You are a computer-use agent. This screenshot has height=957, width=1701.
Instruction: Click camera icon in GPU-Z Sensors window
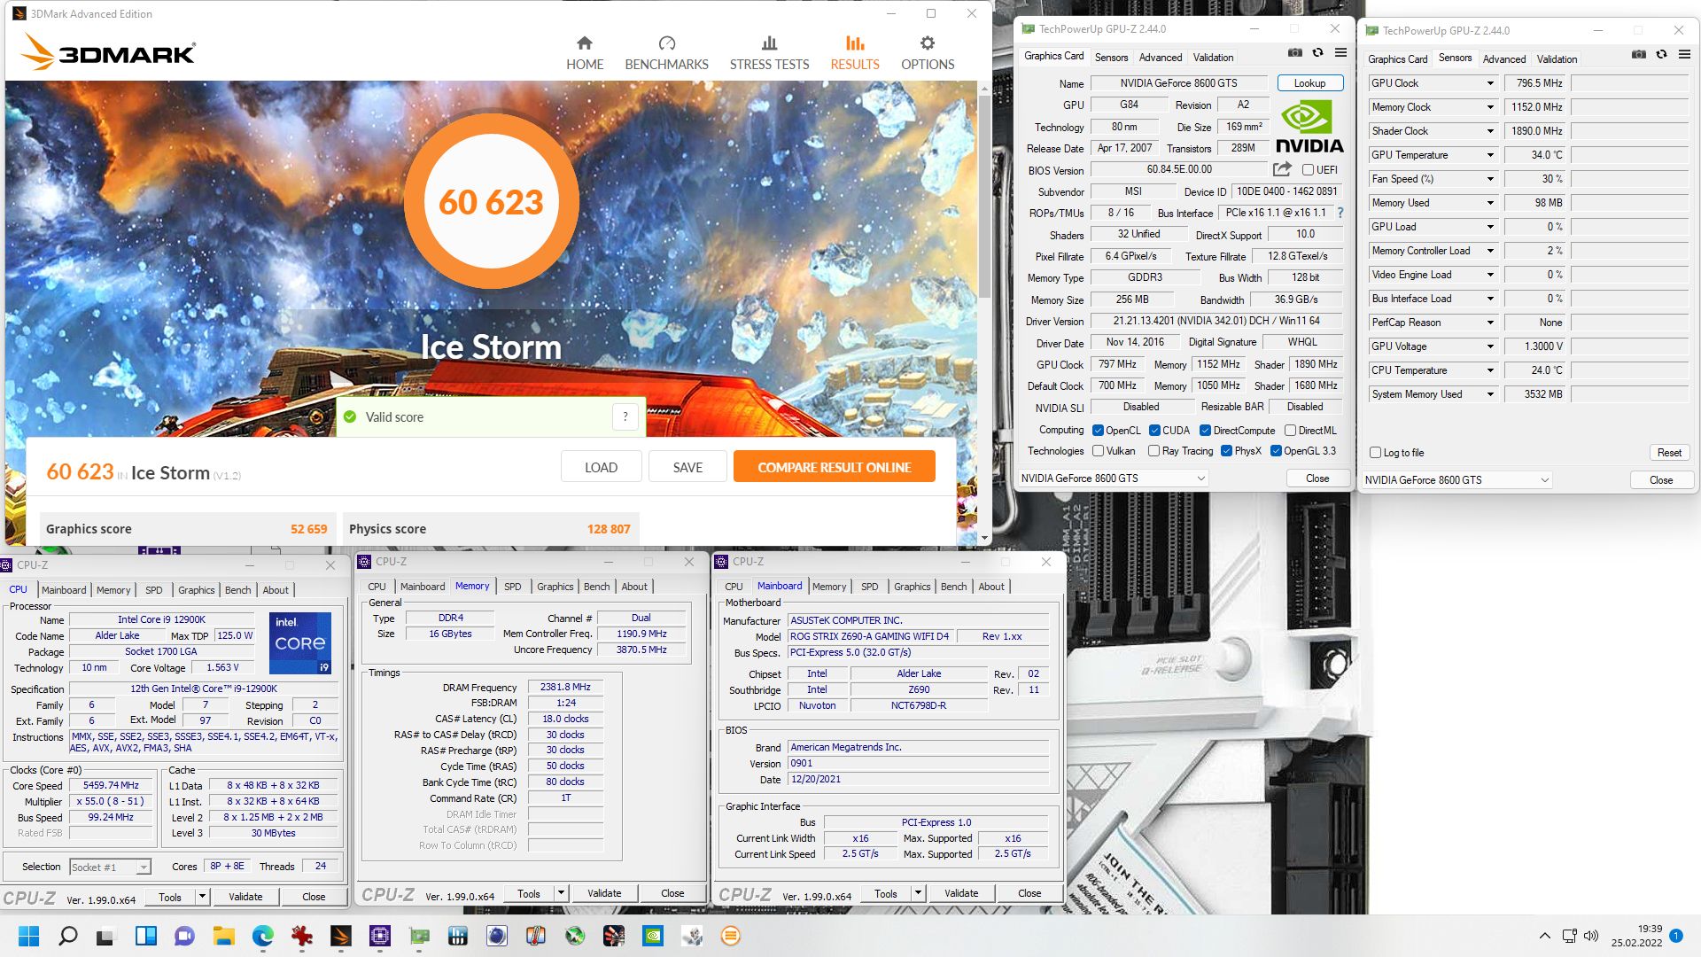point(1639,55)
